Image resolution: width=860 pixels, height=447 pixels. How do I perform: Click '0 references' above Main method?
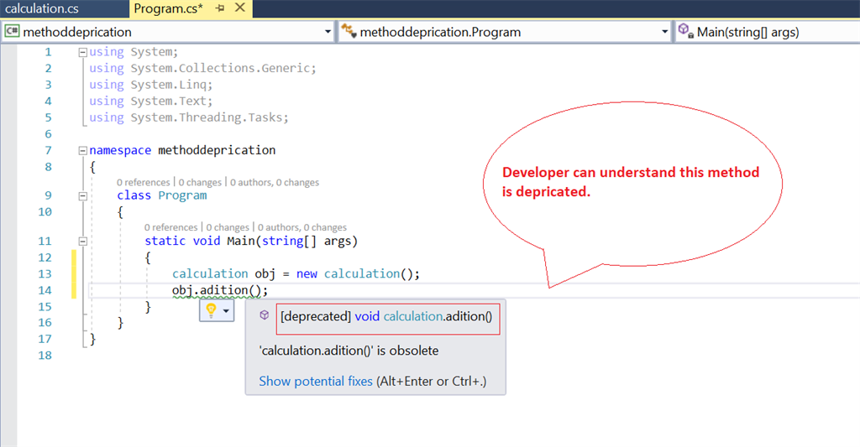(x=171, y=227)
